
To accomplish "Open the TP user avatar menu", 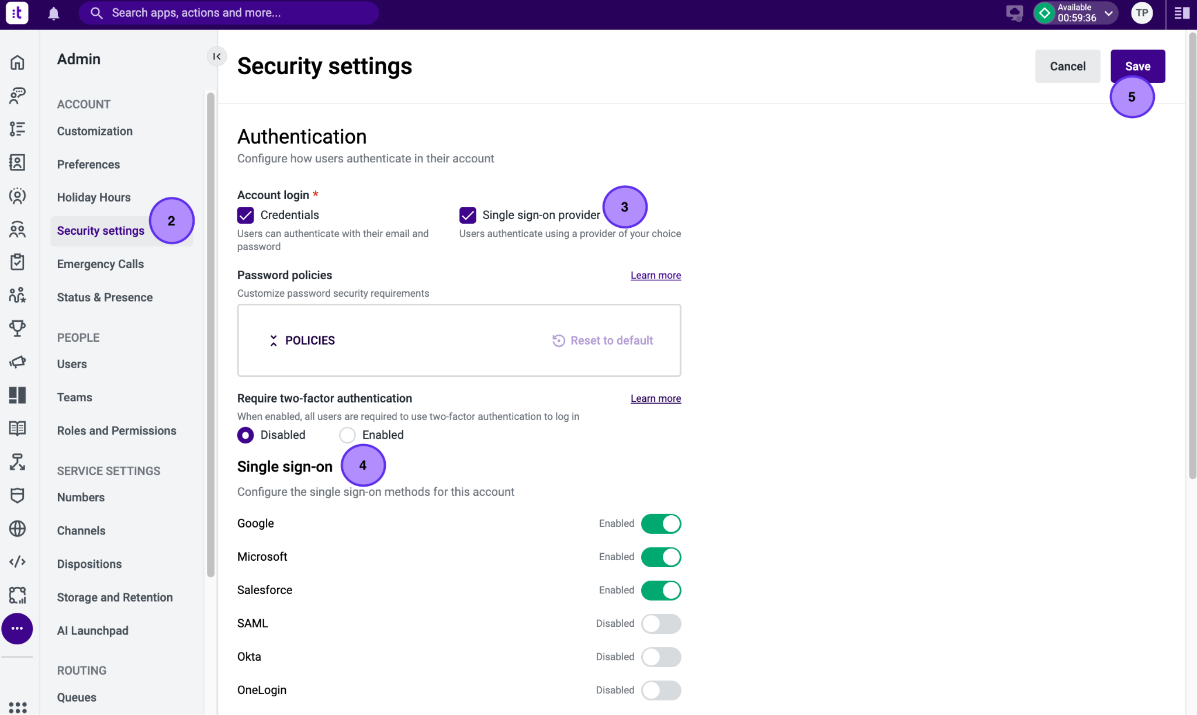I will coord(1141,13).
